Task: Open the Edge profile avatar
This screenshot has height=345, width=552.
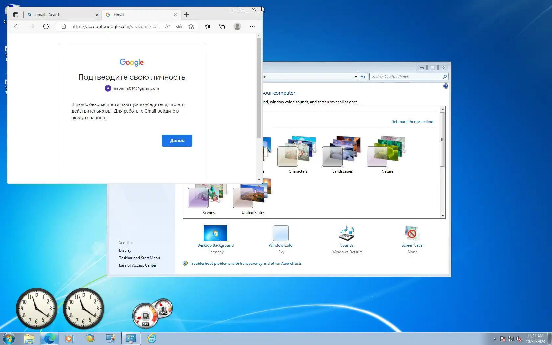Action: coord(237,26)
